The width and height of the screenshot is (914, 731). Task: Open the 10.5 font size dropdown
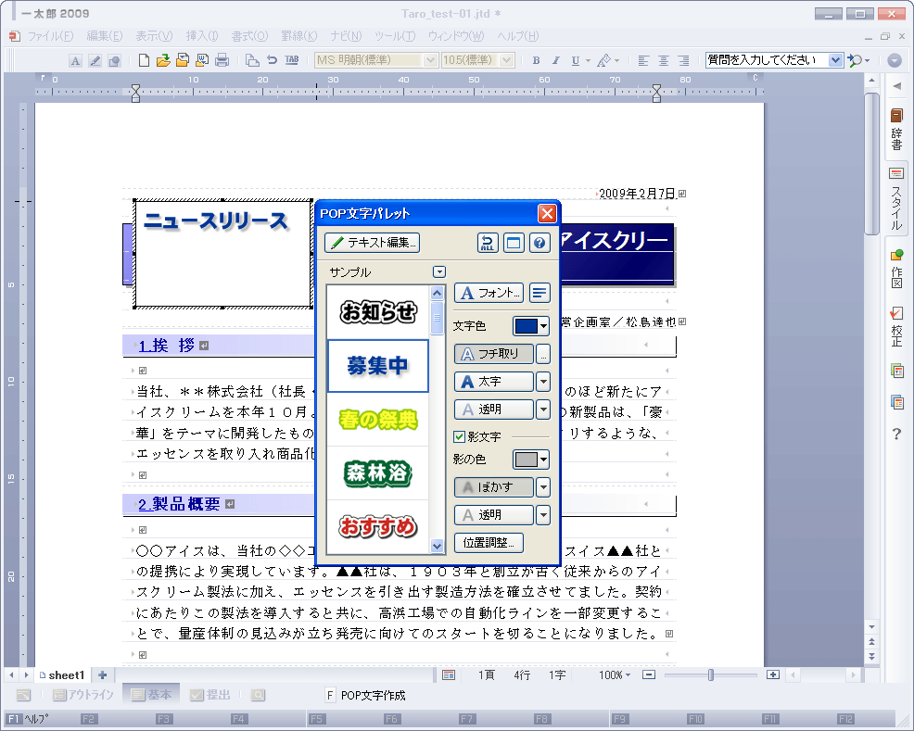click(x=506, y=60)
